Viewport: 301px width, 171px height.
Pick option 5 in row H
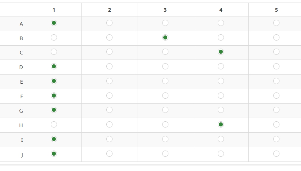276,124
